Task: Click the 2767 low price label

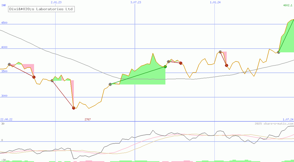Action: click(x=88, y=119)
